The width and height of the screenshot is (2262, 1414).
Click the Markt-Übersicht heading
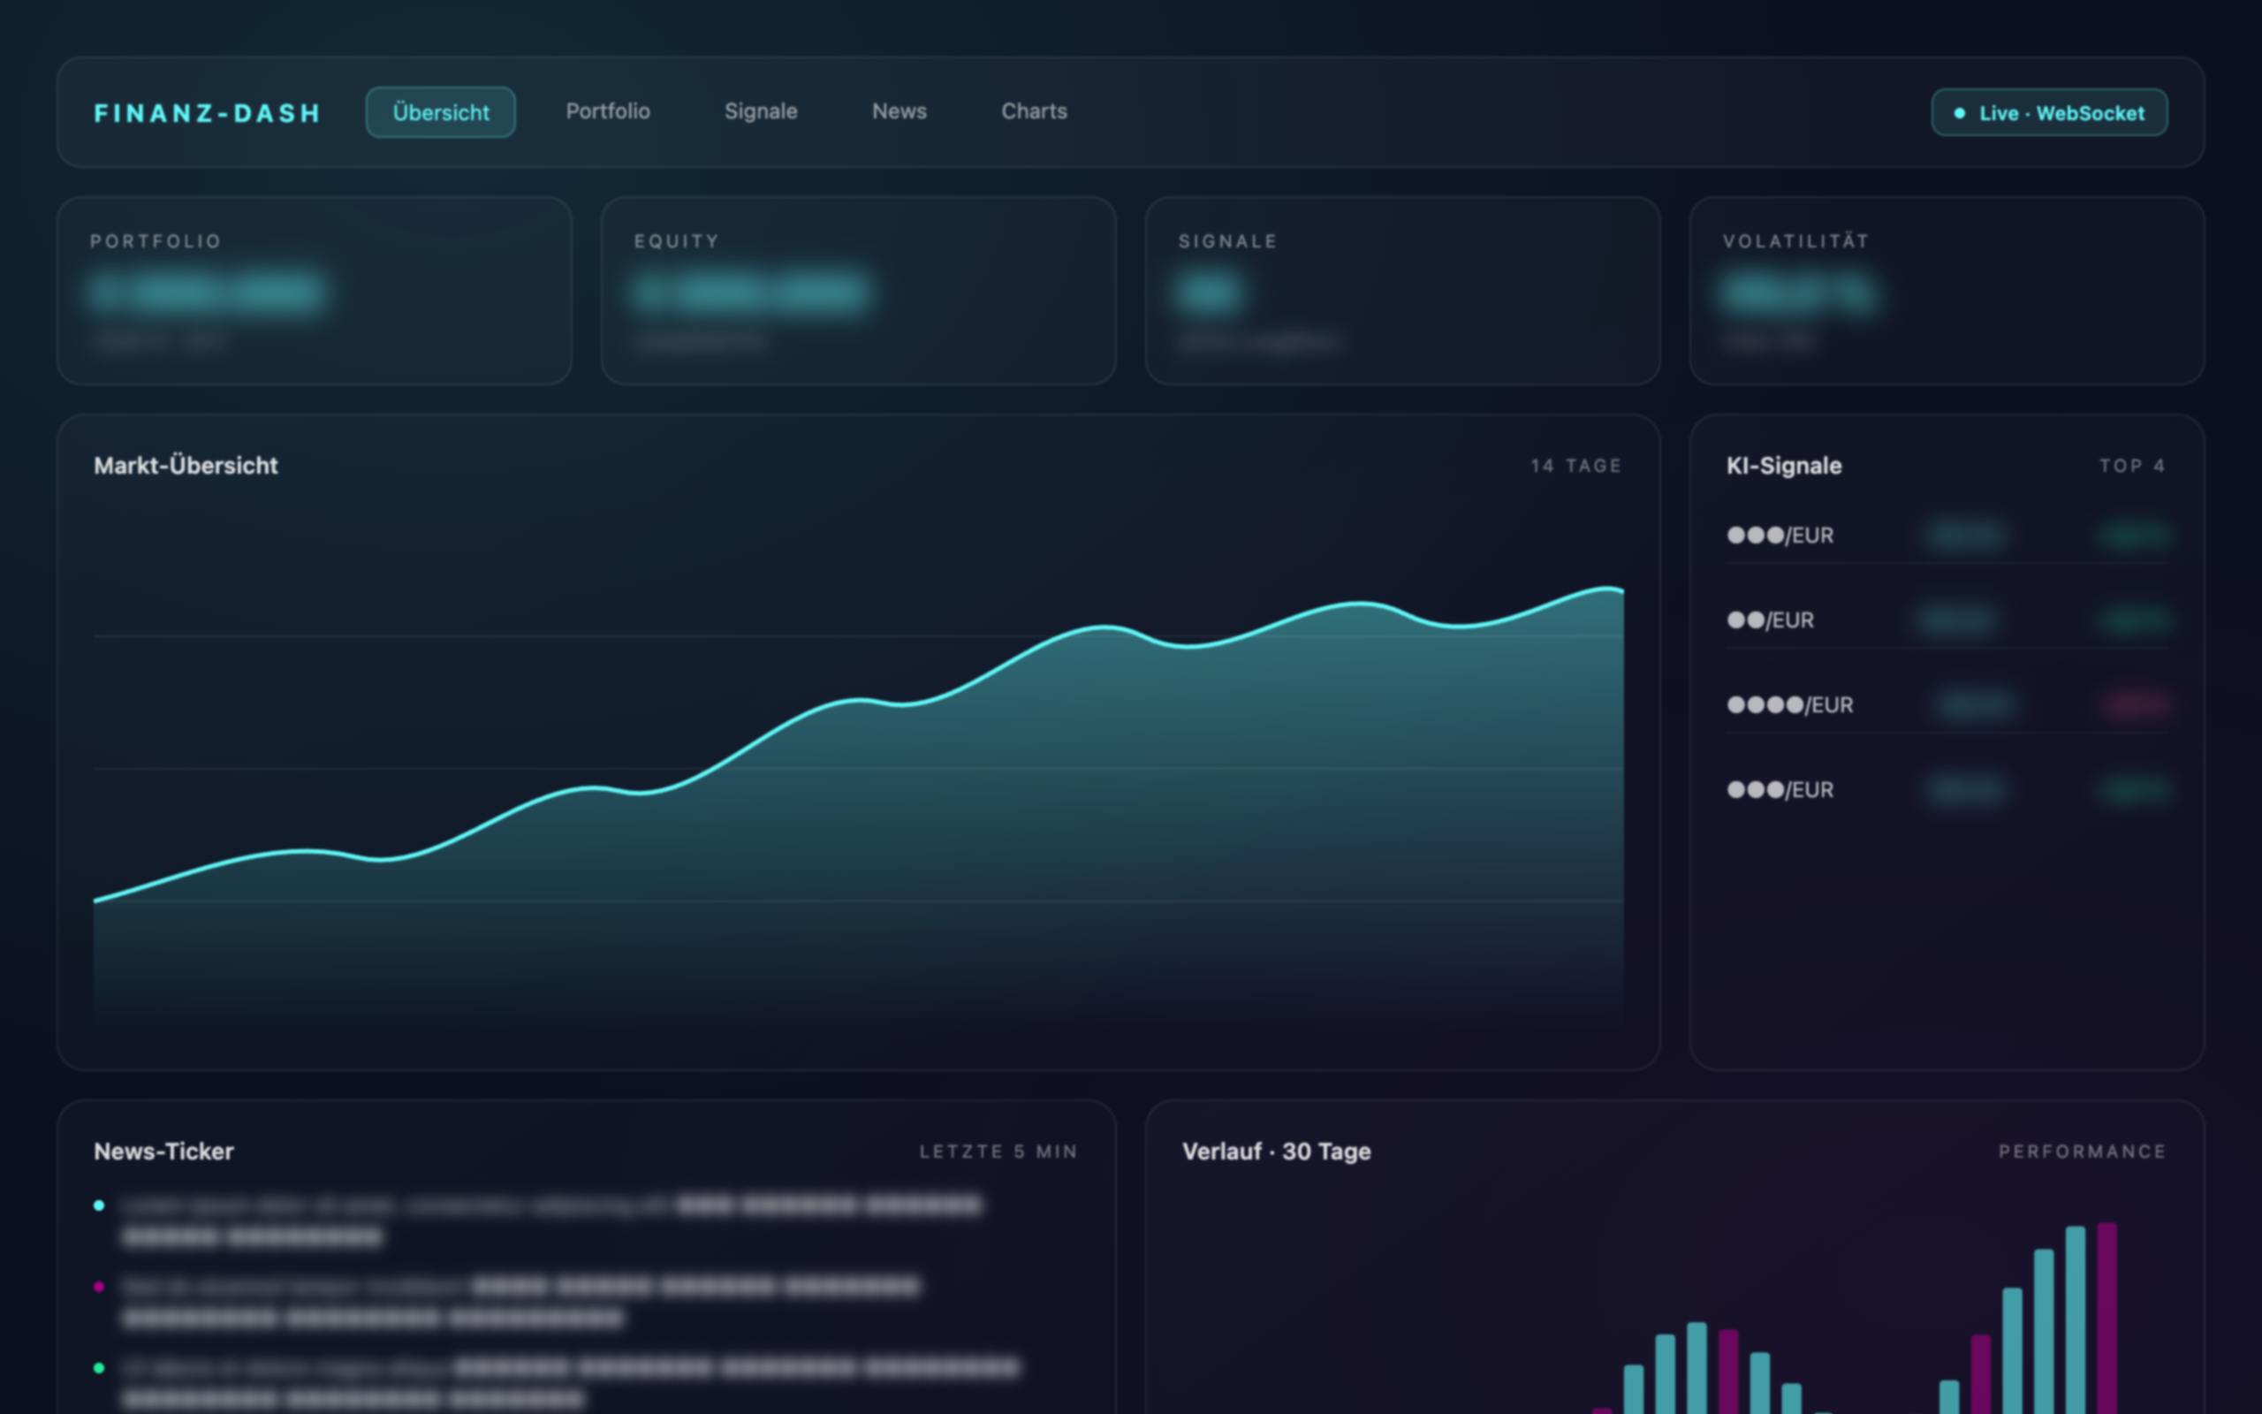(186, 466)
